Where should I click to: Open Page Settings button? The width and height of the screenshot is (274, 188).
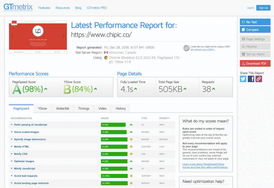[255, 39]
